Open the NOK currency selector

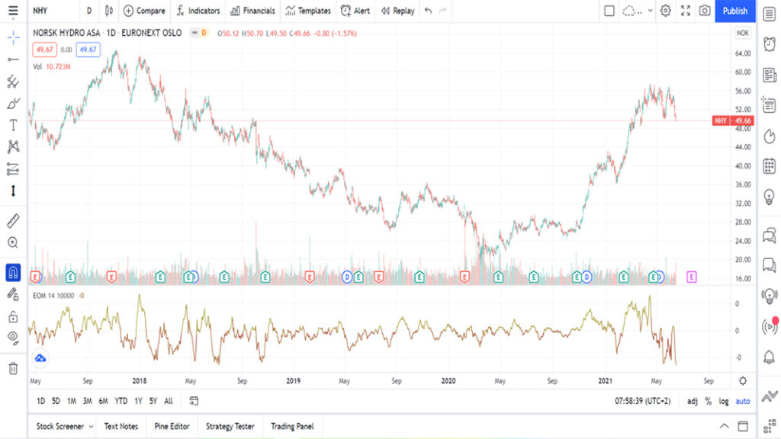pos(742,33)
